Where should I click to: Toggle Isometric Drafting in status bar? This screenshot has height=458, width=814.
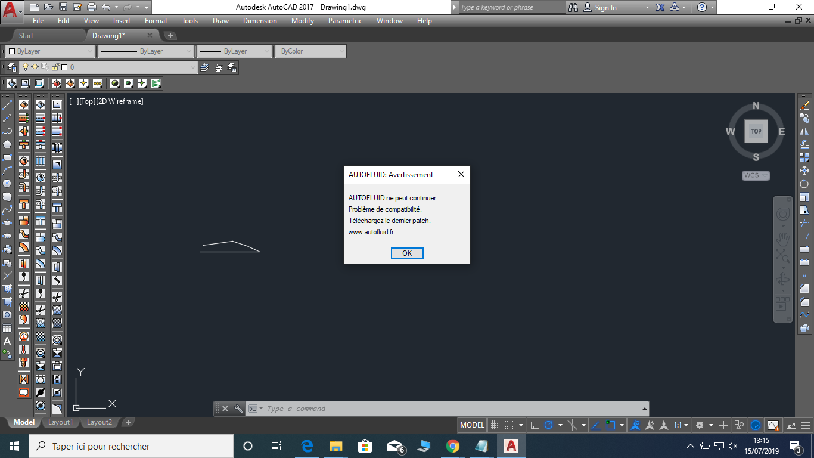pos(573,425)
